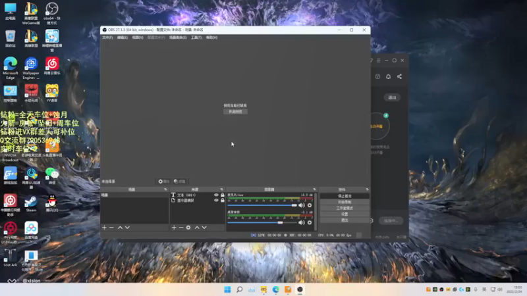Move source down in sources toolbar
527x296 pixels.
point(204,228)
